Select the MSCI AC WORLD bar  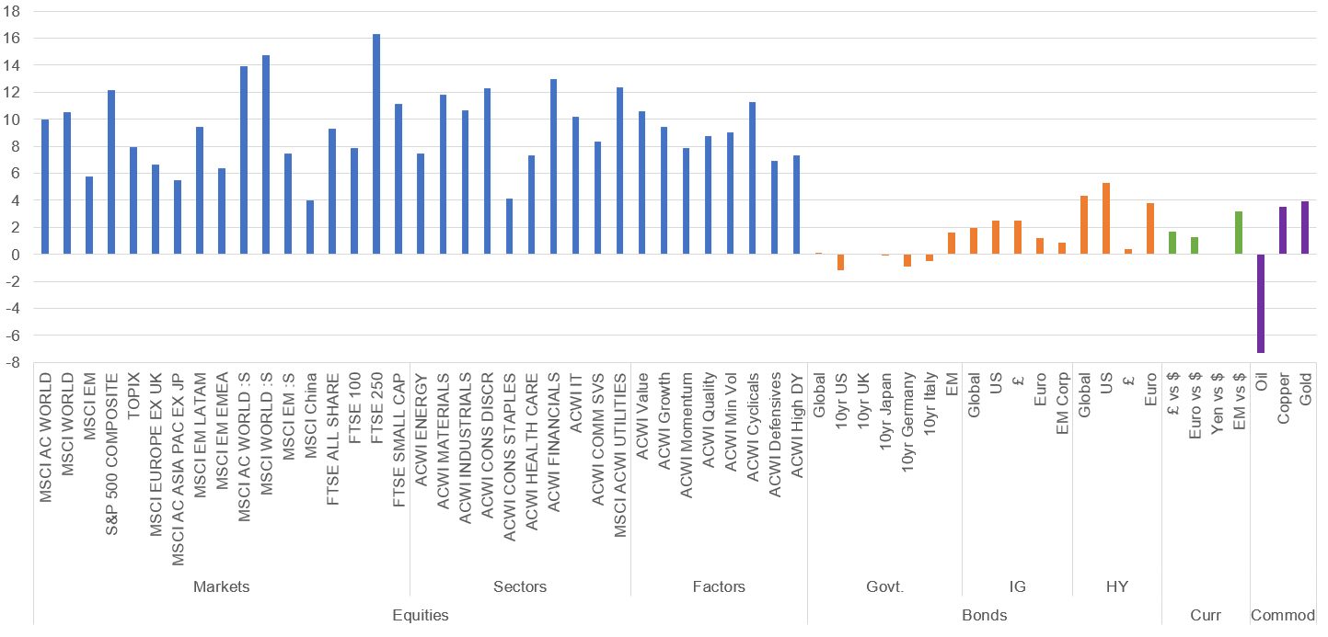tap(45, 187)
